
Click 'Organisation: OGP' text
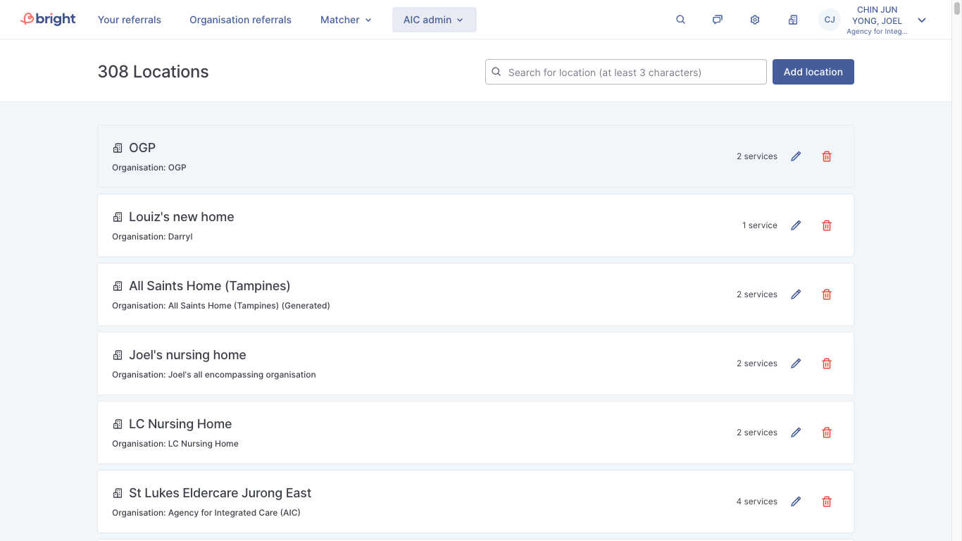point(149,168)
